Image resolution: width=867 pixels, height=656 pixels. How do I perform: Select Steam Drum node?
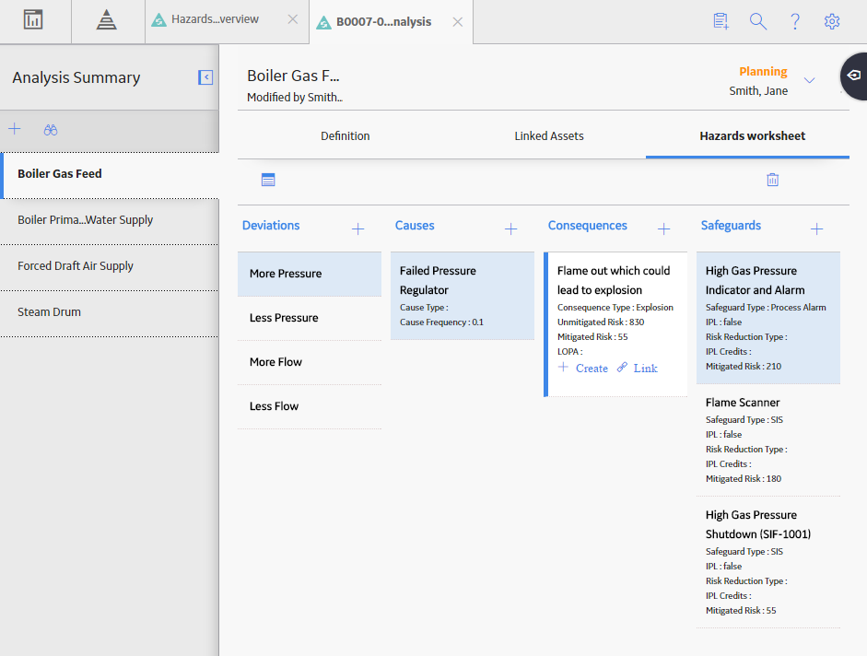coord(110,312)
